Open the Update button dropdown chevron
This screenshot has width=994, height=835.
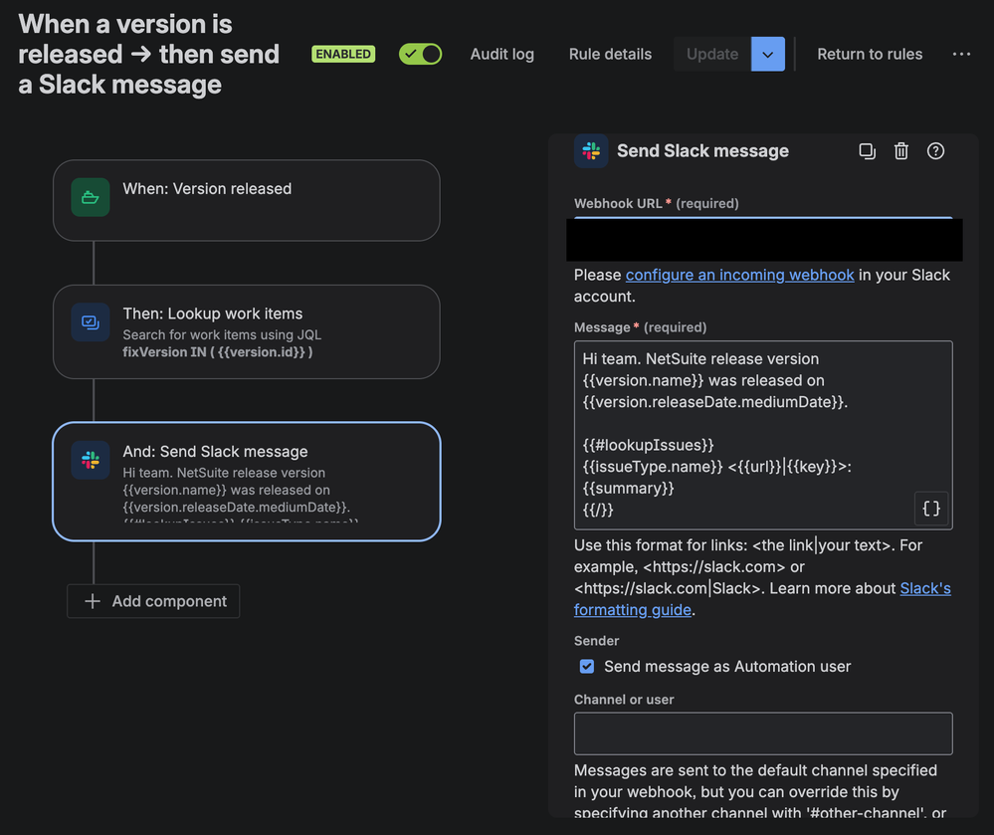coord(767,54)
